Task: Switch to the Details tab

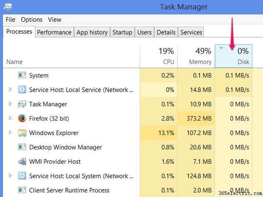Action: pyautogui.click(x=166, y=32)
